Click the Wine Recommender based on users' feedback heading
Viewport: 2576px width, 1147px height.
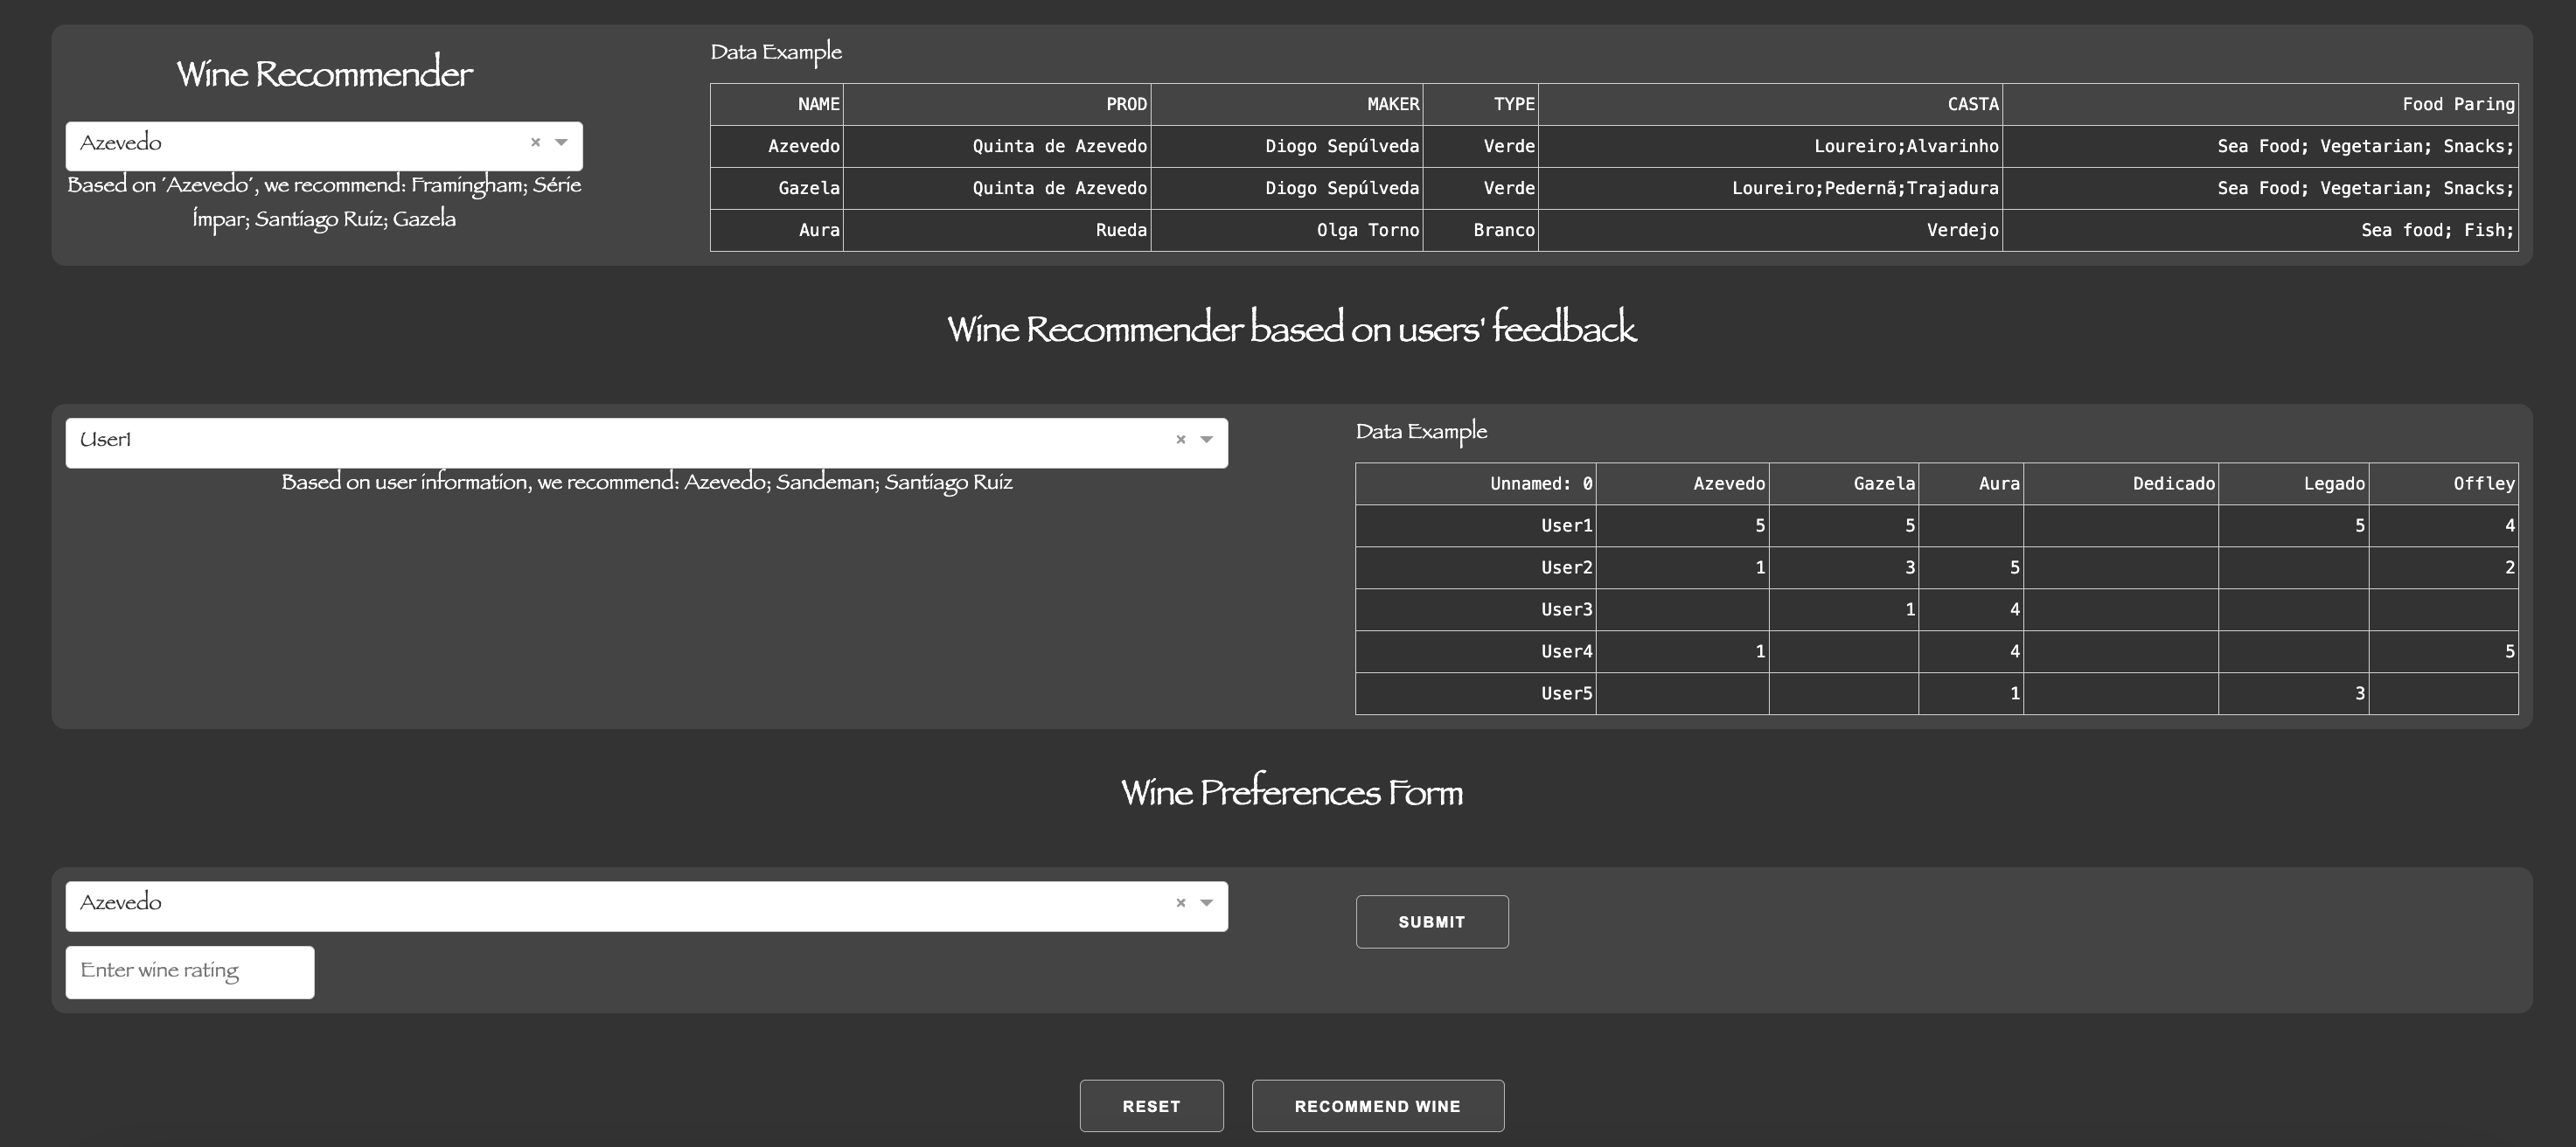coord(1291,329)
